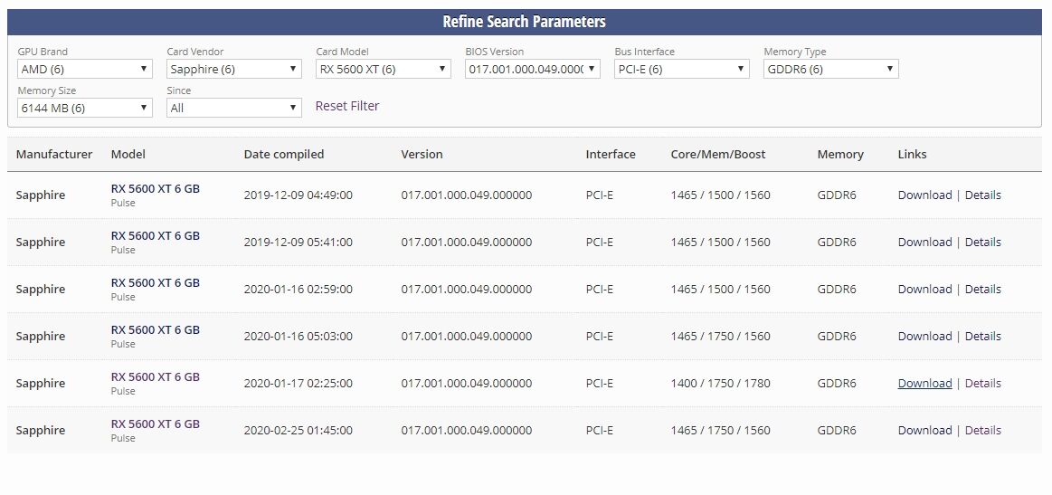View Details for the 2020-01-17 02:25:00 entry
This screenshot has width=1052, height=495.
click(x=983, y=383)
